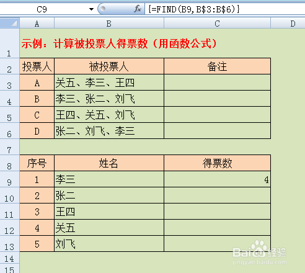Click voter cell C in row 5
Image resolution: width=305 pixels, height=273 pixels.
tap(37, 115)
